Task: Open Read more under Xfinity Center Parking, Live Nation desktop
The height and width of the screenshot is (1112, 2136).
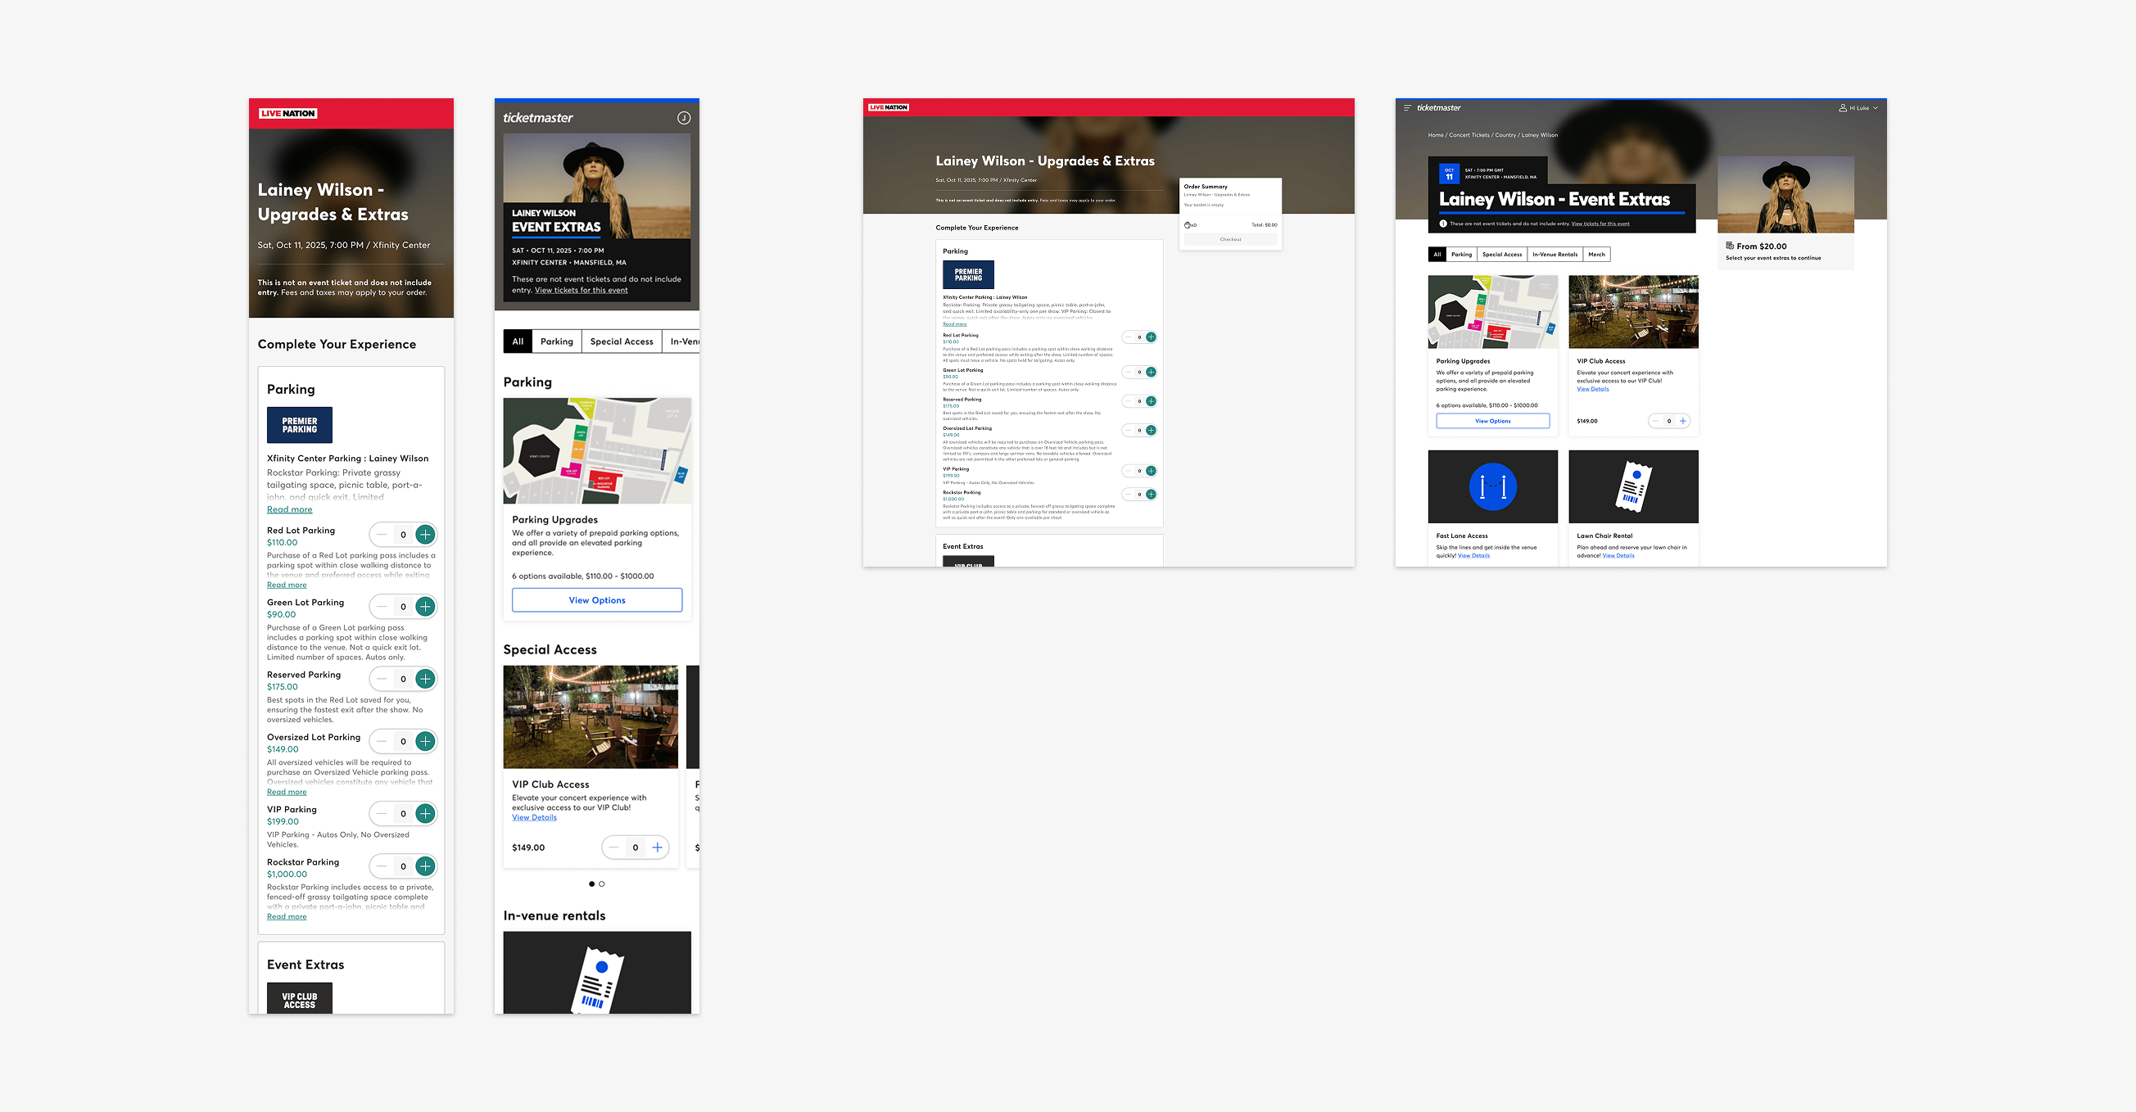Action: pos(954,324)
